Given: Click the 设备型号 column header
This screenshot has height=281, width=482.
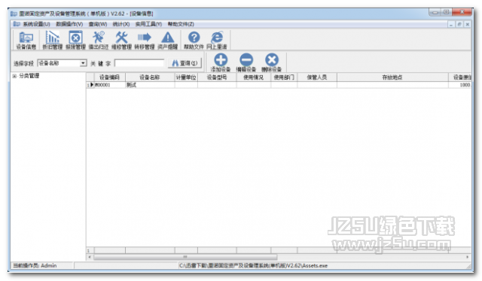Looking at the screenshot, I should pyautogui.click(x=217, y=77).
